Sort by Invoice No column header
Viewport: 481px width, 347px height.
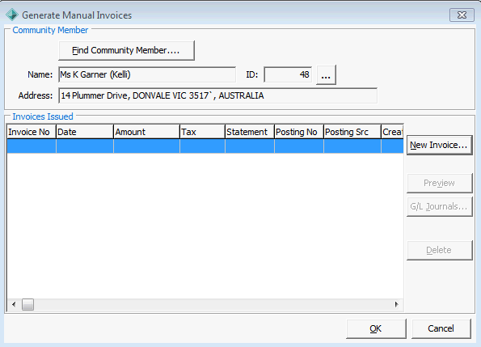pyautogui.click(x=32, y=132)
